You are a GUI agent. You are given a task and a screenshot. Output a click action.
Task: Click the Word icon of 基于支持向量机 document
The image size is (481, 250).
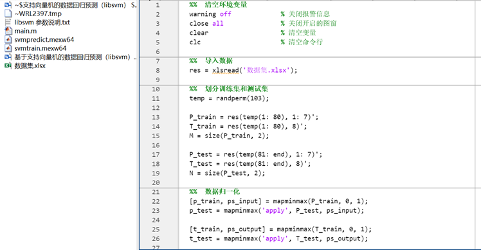pos(8,57)
